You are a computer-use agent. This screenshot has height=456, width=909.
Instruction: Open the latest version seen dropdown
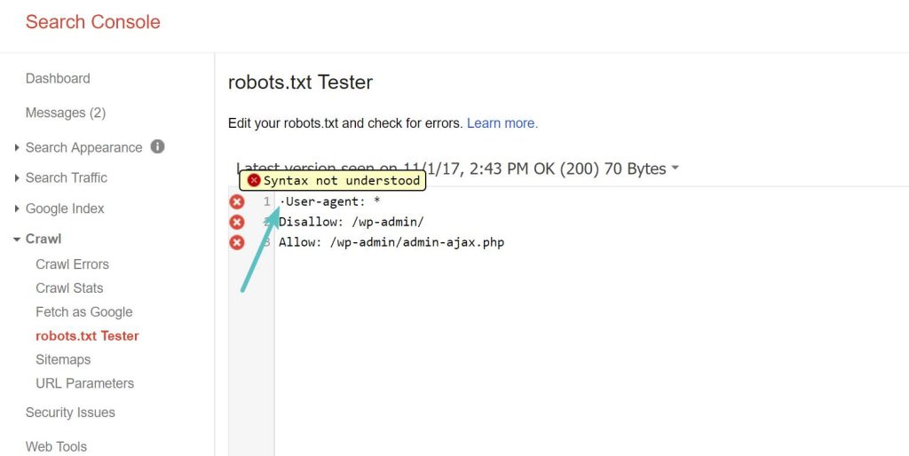coord(675,169)
